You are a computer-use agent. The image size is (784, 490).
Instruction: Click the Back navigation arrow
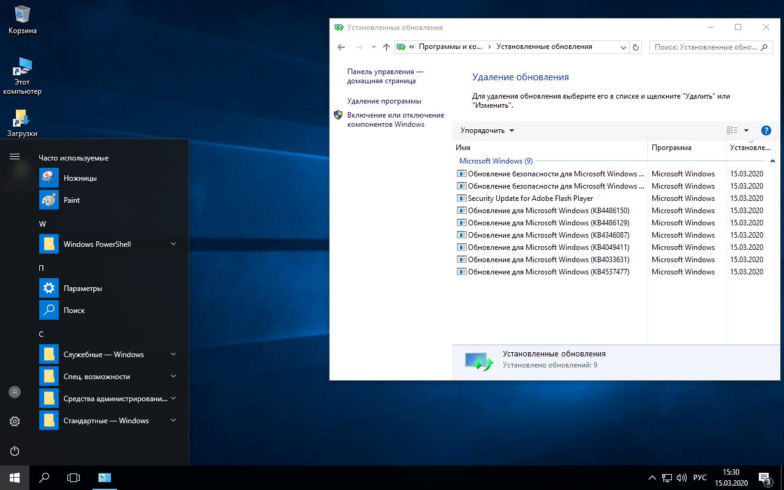coord(341,47)
